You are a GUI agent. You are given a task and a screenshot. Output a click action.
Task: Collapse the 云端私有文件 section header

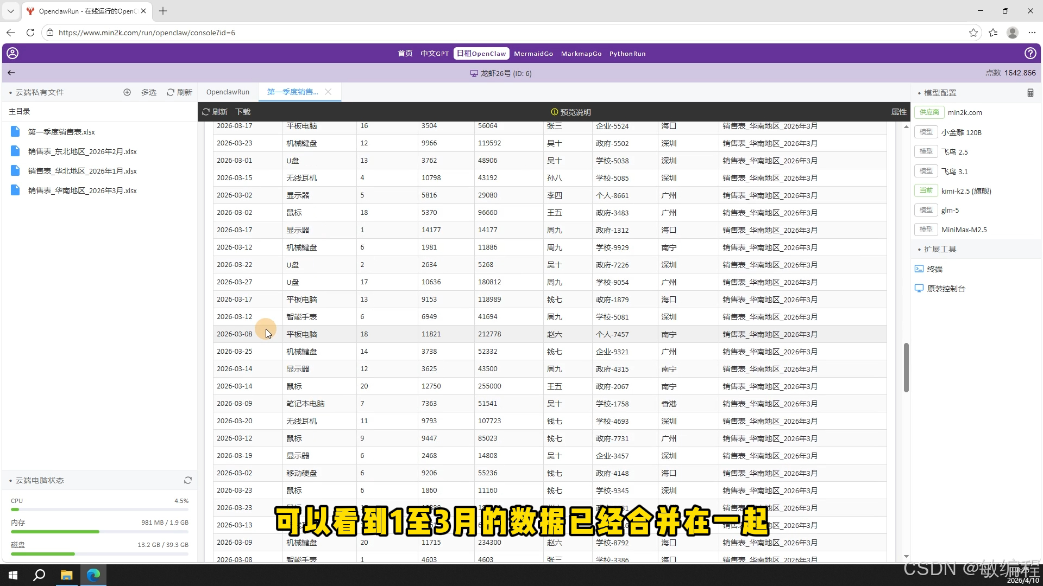point(39,92)
